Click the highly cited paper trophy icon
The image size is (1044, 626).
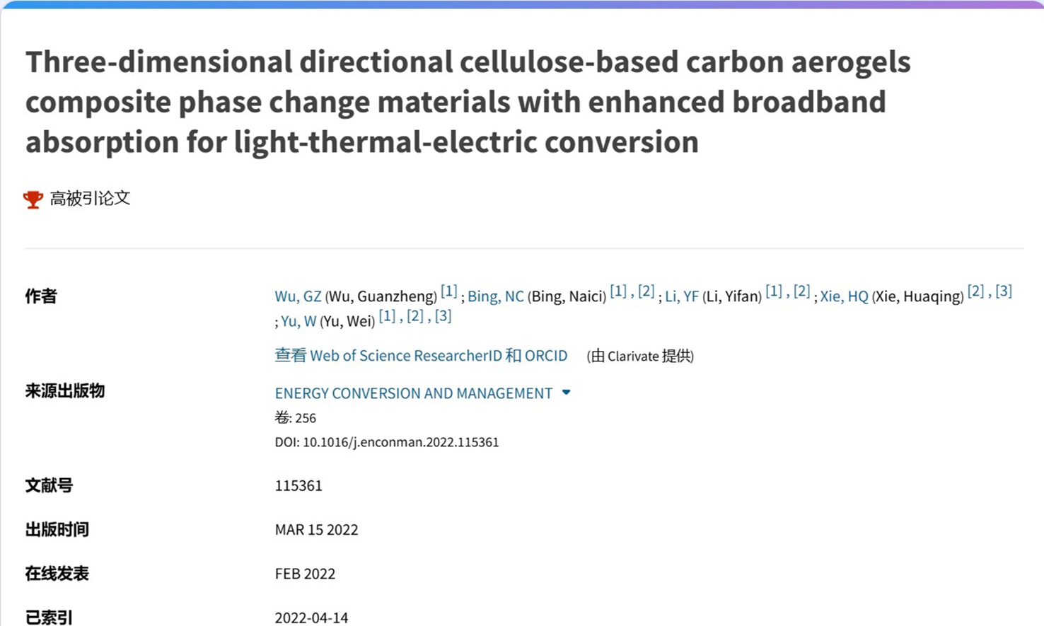[x=33, y=199]
